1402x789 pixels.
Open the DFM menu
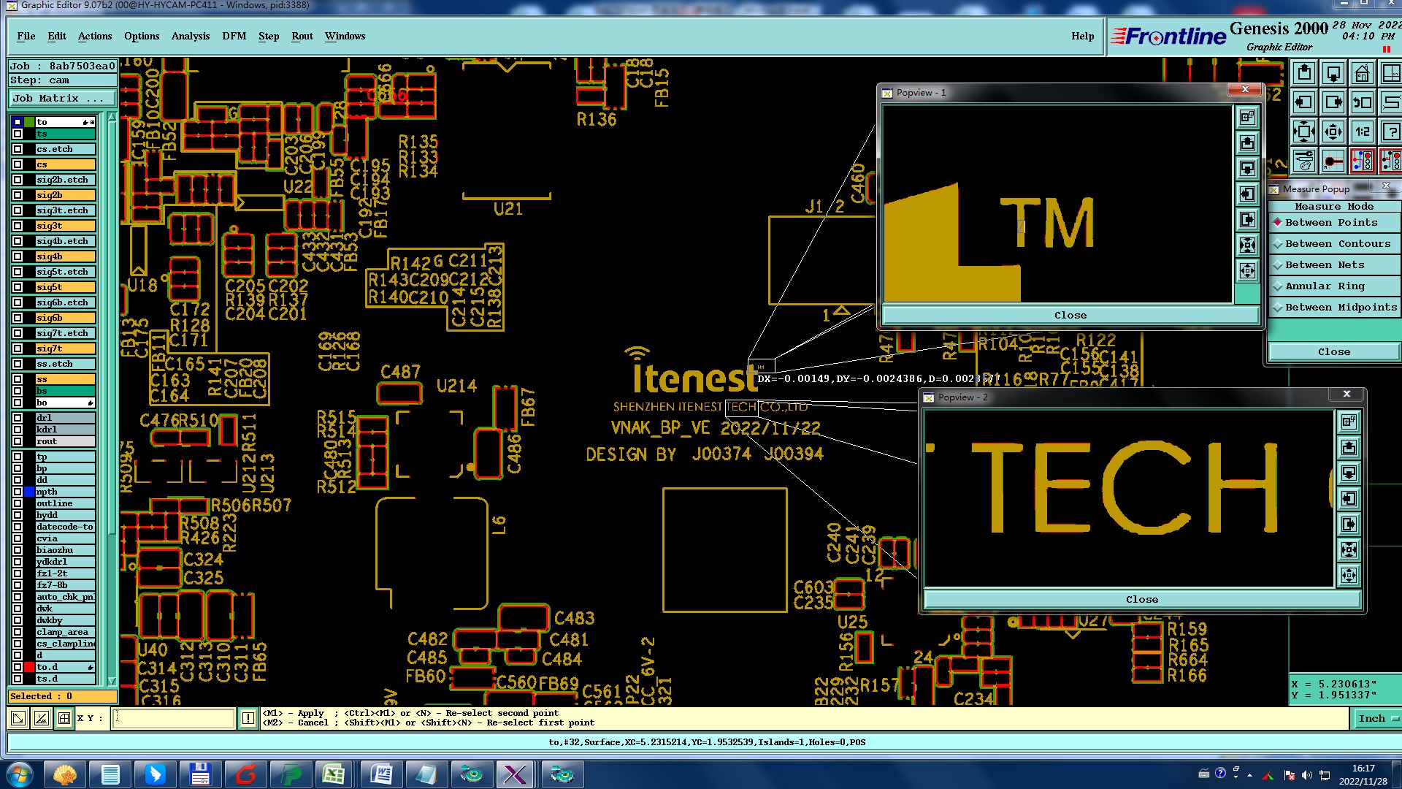click(234, 37)
